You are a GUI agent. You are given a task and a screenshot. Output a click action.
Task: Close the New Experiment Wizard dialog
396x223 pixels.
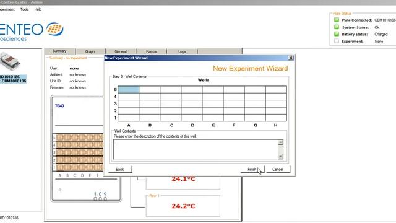(x=291, y=58)
